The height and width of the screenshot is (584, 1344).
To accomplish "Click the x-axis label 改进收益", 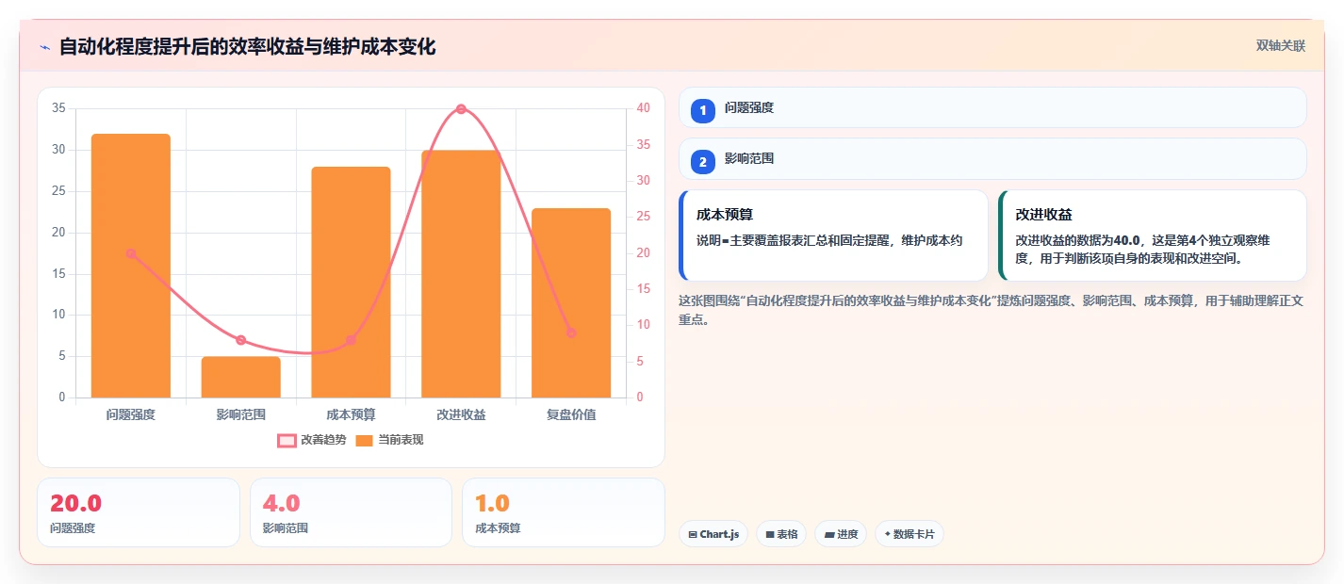I will pos(461,414).
